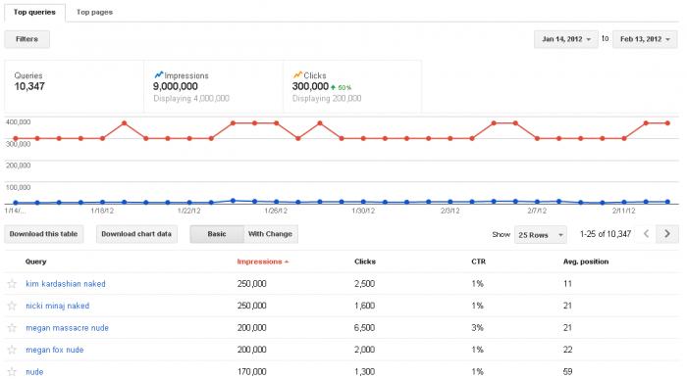Screen dimensions: 687x379
Task: Click the 1/22/12 chart date label
Action: click(189, 211)
